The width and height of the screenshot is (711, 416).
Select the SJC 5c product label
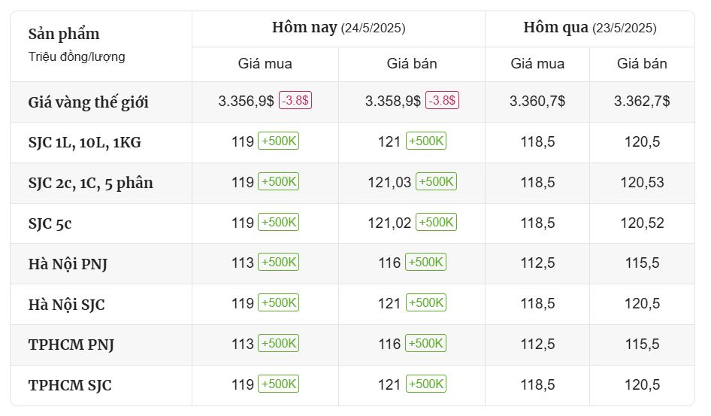[50, 223]
